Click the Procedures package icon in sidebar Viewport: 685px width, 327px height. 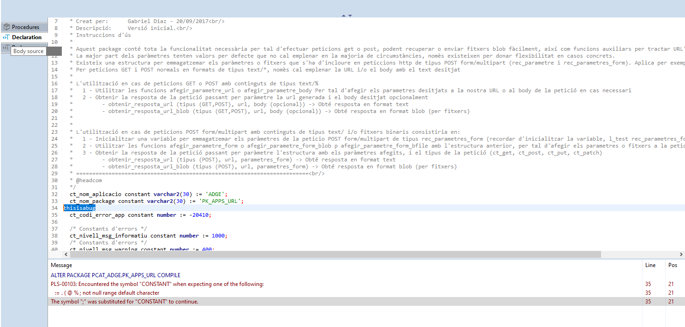point(6,27)
